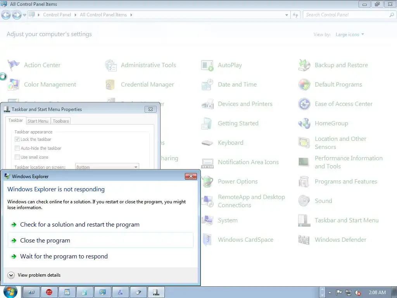Open the Programs and Features icon
Image resolution: width=397 pixels, height=298 pixels.
coord(304,182)
